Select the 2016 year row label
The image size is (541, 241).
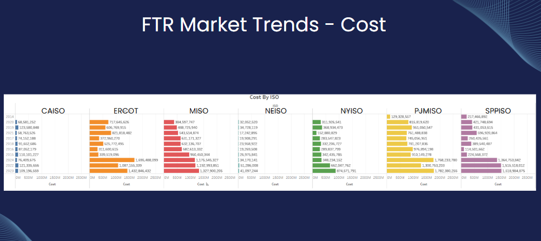[10, 149]
